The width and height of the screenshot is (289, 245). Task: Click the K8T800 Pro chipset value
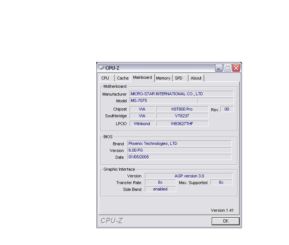point(182,109)
